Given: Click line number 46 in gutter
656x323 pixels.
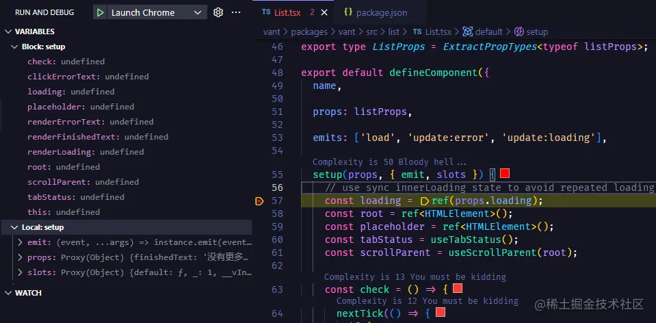Looking at the screenshot, I should click(277, 47).
